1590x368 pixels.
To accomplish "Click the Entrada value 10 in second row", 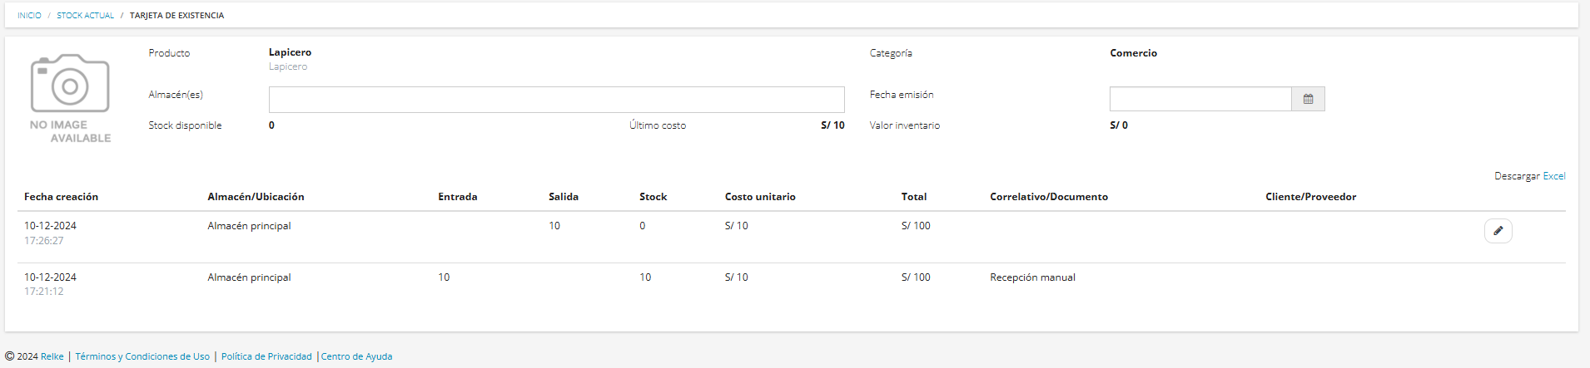I will tap(444, 277).
